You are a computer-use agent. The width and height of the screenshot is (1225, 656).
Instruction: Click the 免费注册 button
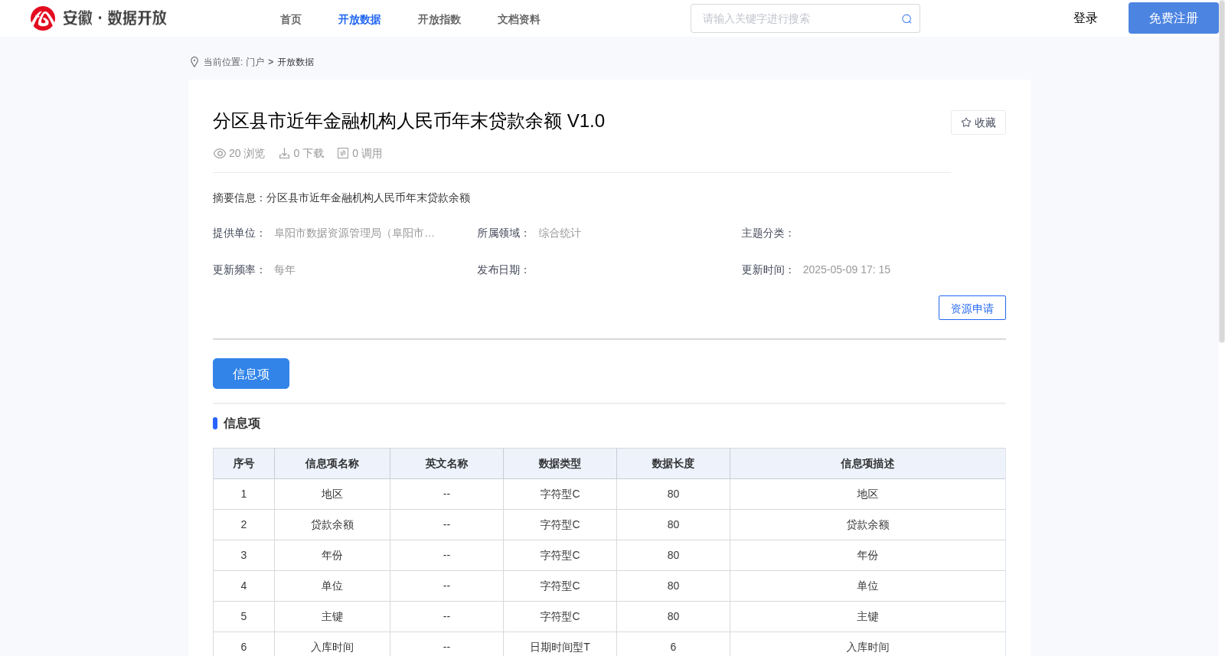click(1174, 18)
